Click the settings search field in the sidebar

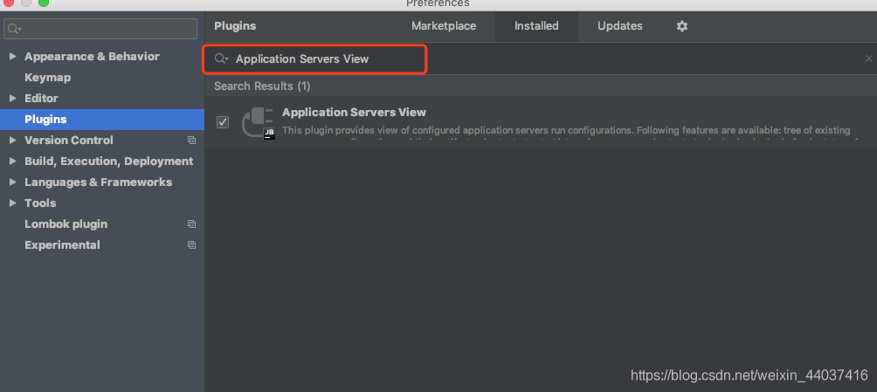pyautogui.click(x=100, y=29)
